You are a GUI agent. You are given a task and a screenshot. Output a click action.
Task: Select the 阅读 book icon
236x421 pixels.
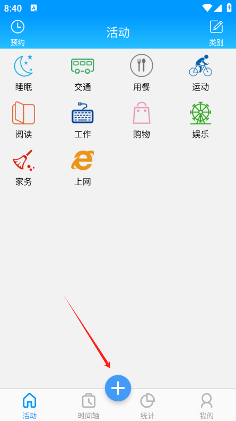tap(23, 113)
